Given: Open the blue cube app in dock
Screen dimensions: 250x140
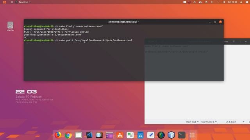Looking at the screenshot, I should [x=171, y=135].
